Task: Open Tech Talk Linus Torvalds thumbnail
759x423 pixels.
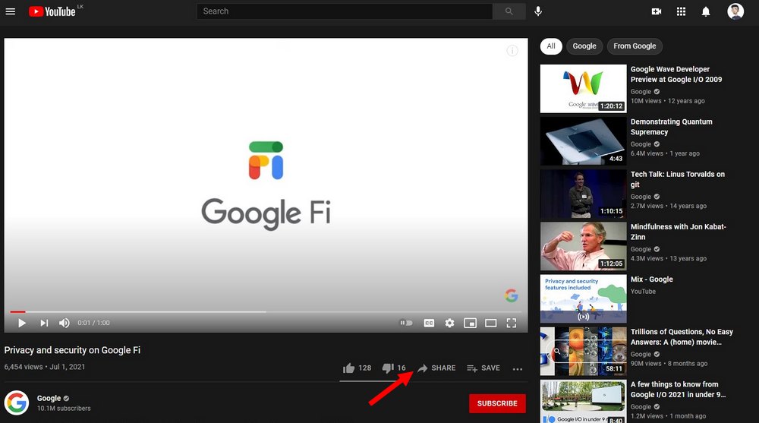Action: (583, 194)
